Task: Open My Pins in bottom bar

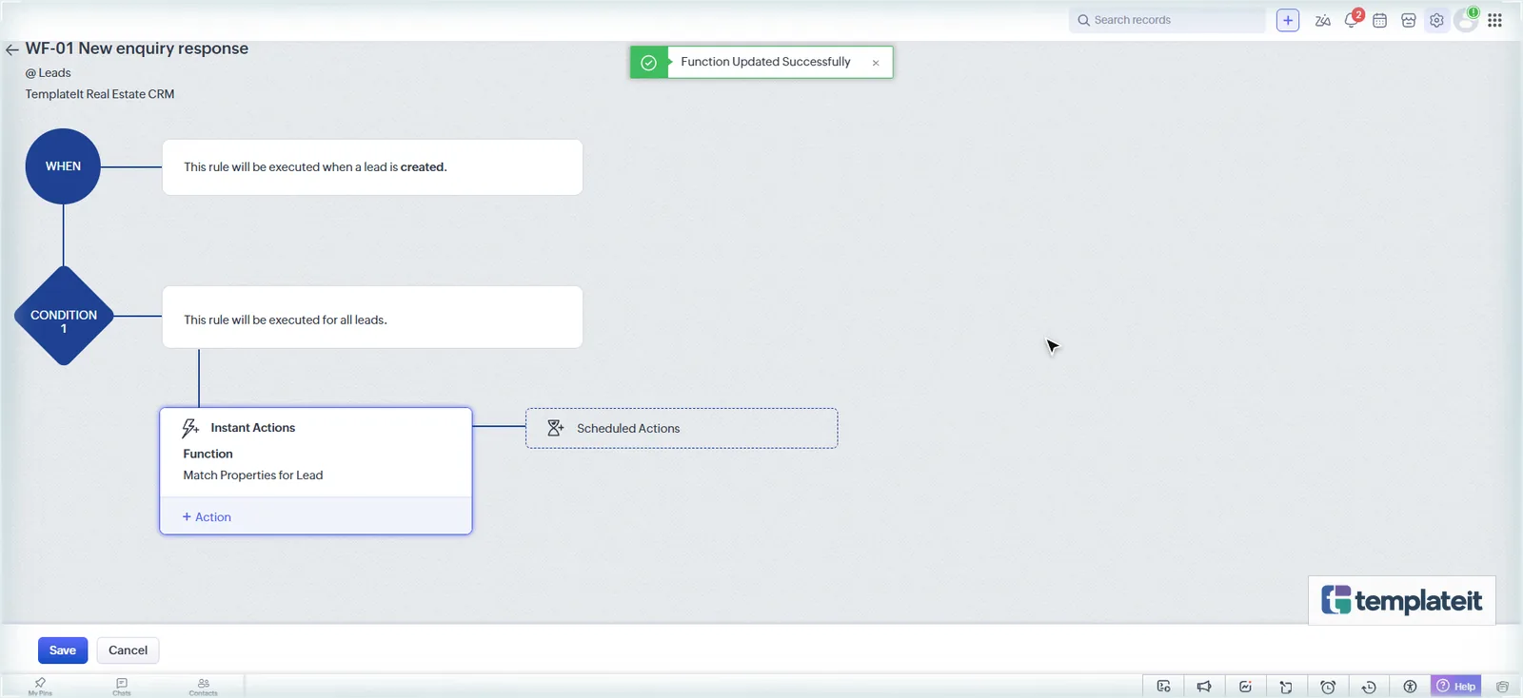Action: [x=40, y=687]
